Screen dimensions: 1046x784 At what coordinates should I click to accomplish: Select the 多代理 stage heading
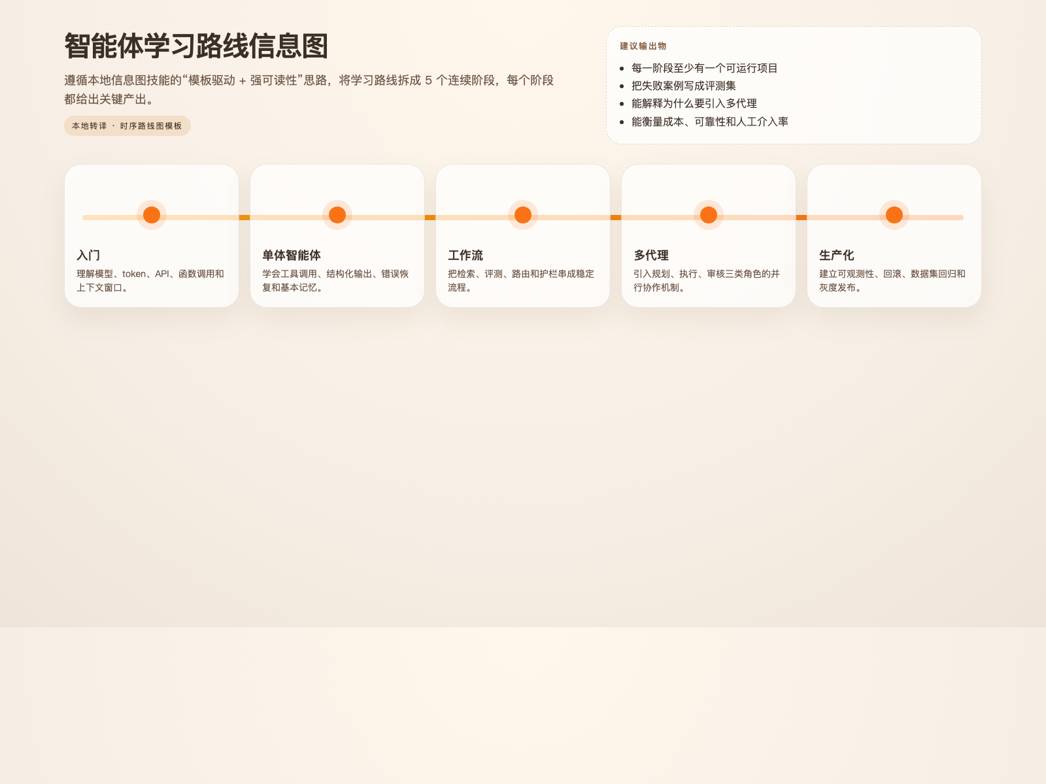pyautogui.click(x=651, y=255)
